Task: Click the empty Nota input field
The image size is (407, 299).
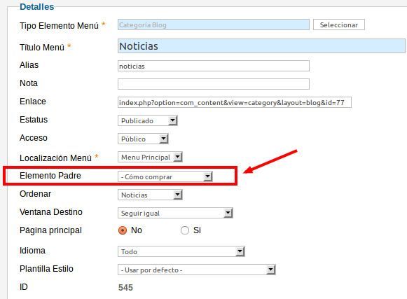Action: pos(214,84)
